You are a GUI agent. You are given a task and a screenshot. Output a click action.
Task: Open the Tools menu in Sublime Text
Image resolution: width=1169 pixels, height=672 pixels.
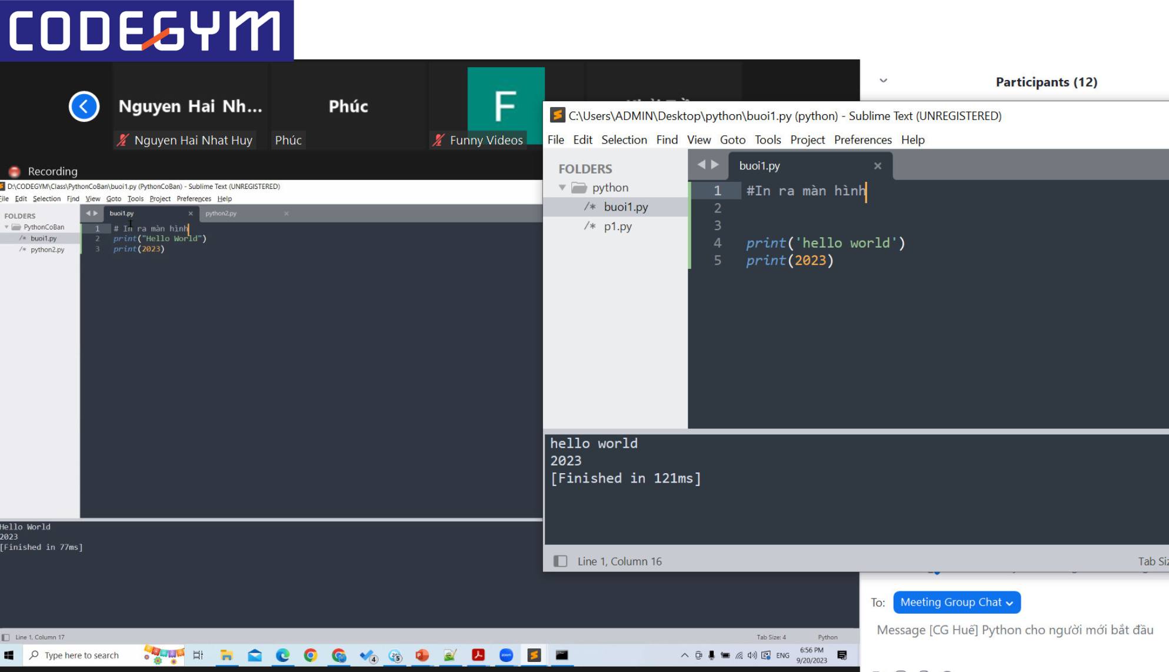coord(767,139)
